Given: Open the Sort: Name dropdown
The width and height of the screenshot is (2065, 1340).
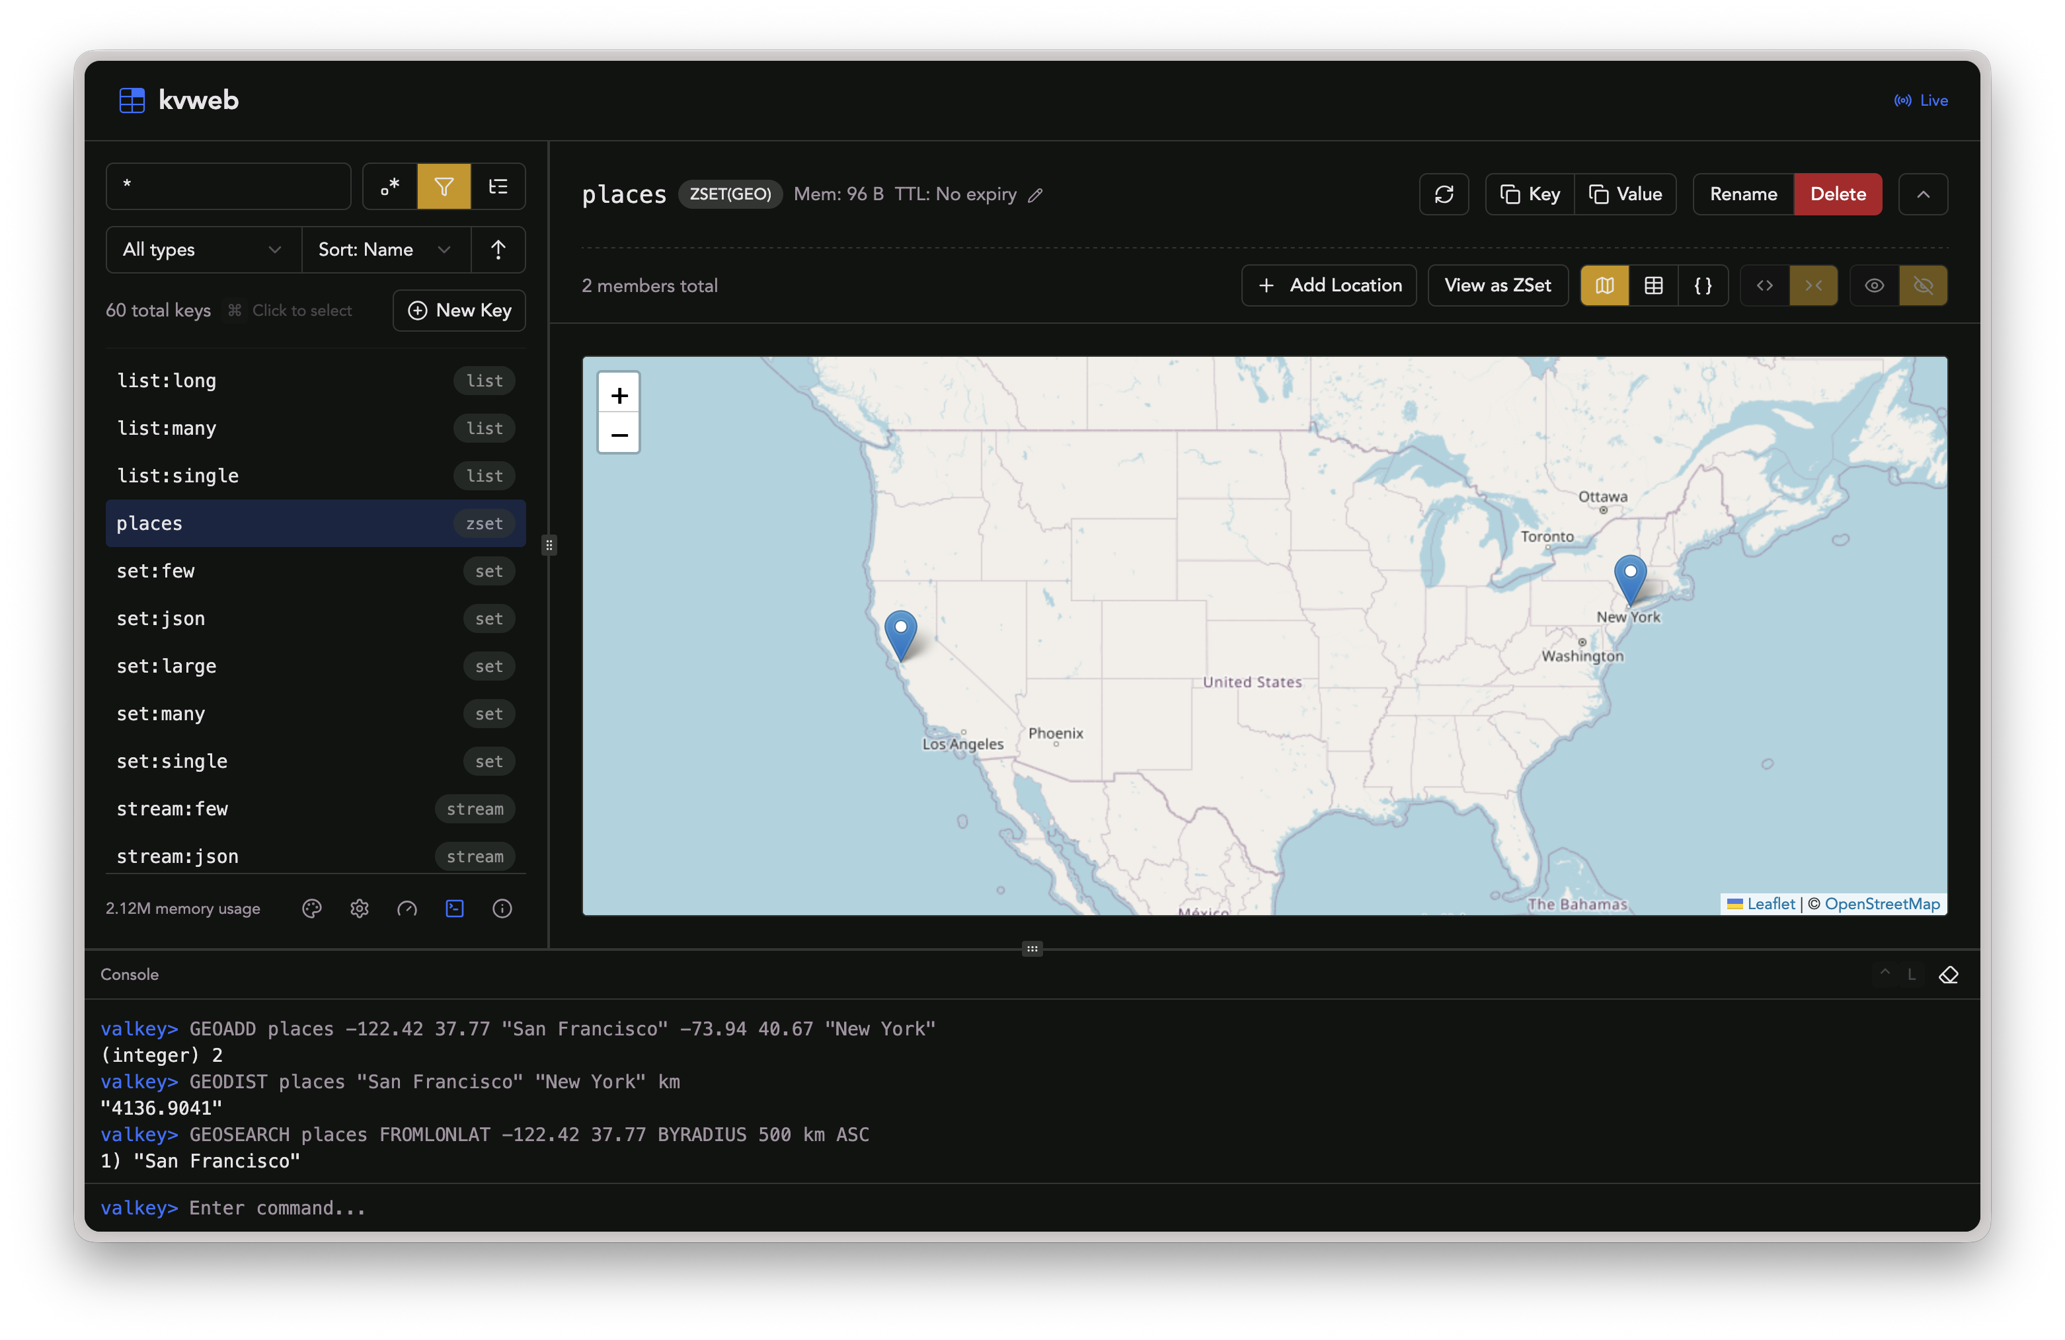Looking at the screenshot, I should point(384,250).
